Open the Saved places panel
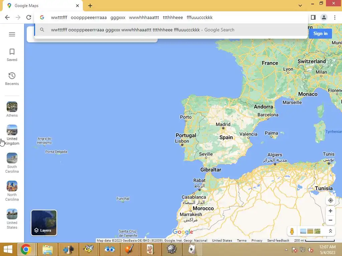 [12, 55]
